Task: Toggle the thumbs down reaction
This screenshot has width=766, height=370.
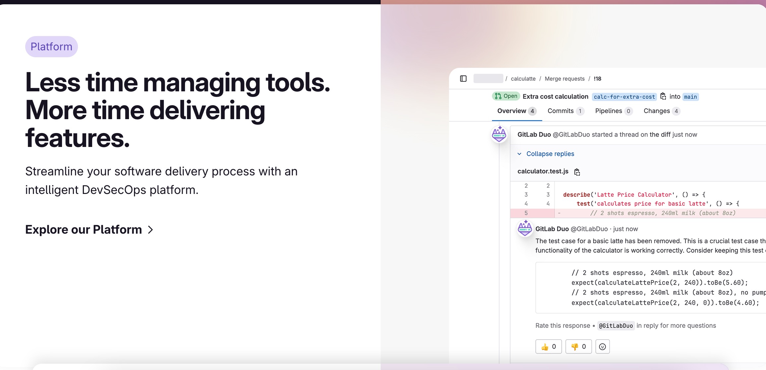Action: [x=578, y=347]
